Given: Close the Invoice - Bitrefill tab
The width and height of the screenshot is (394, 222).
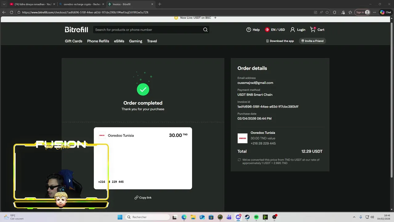Looking at the screenshot, I should click(x=152, y=4).
